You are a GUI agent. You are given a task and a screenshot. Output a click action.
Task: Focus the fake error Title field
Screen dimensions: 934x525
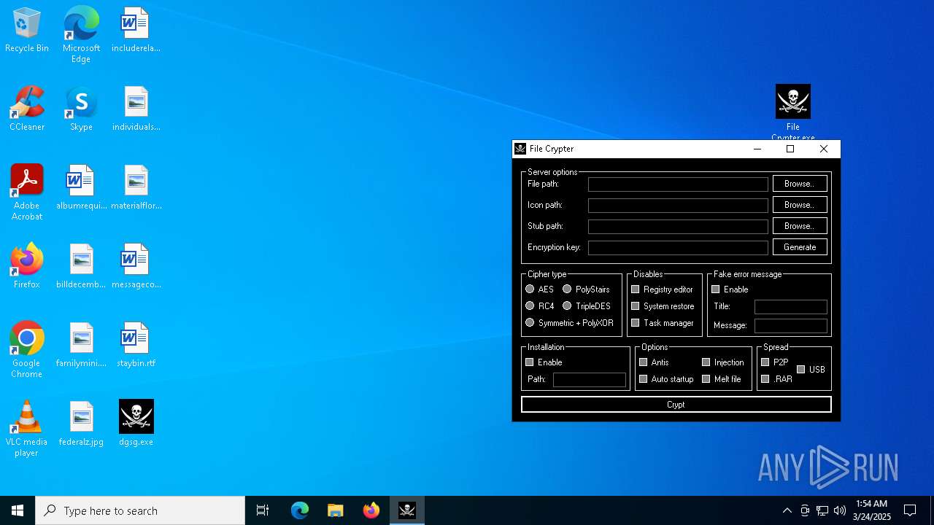pos(791,307)
